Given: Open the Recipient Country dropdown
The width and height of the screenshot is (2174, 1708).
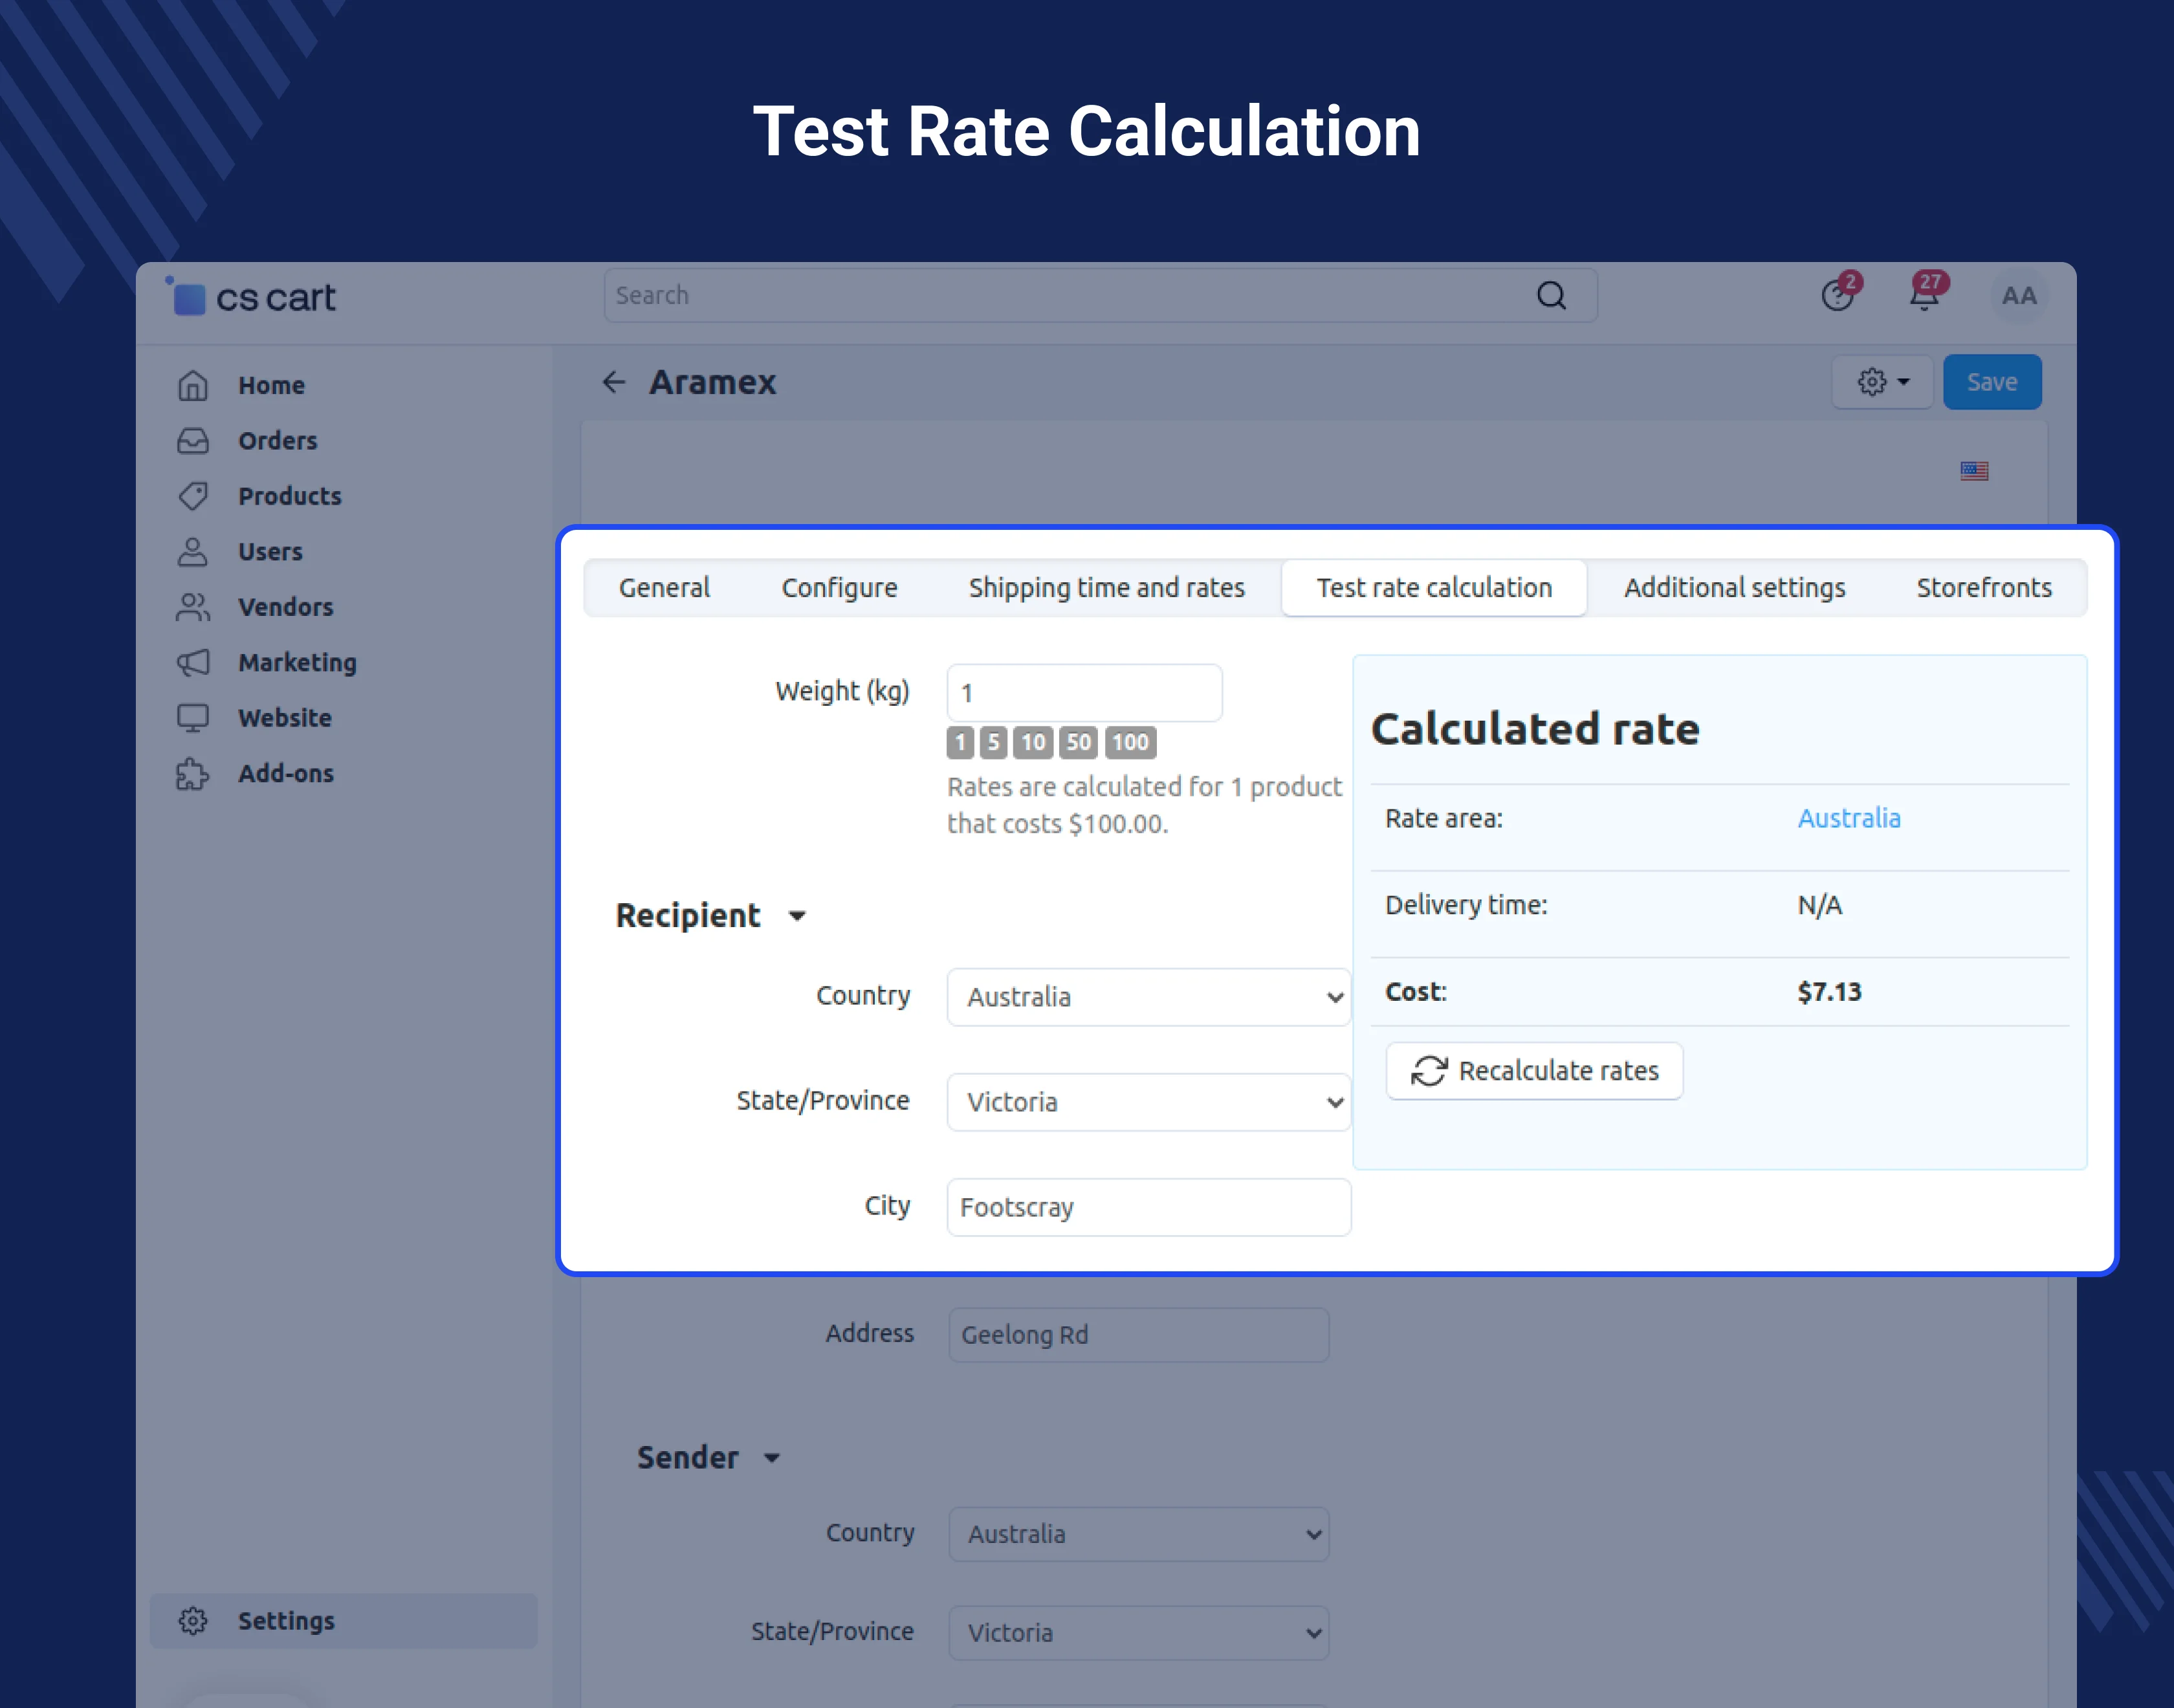Looking at the screenshot, I should click(x=1148, y=997).
